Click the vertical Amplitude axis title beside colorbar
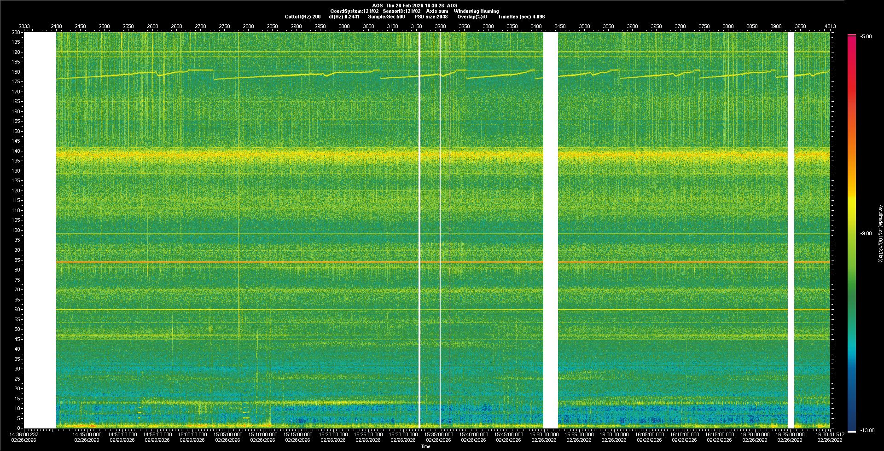 880,234
